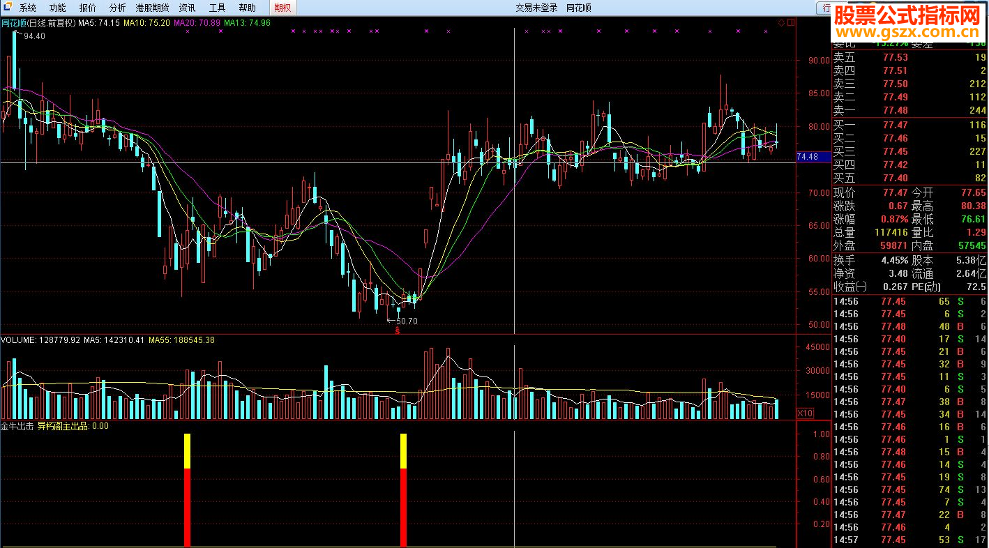Select the 买四 77.42 order book row
Image resolution: width=989 pixels, height=548 pixels.
tap(910, 165)
